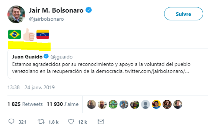The height and width of the screenshot is (134, 208).
Task: Open the @jairbolsonaro handle link
Action: [x=47, y=19]
